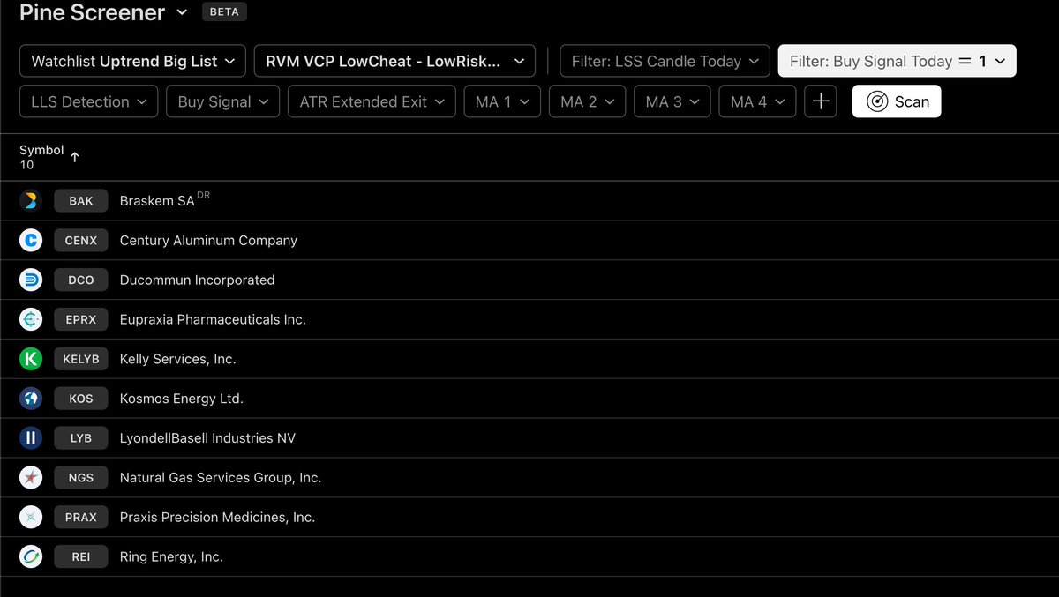Viewport: 1059px width, 597px height.
Task: Select the Century Aluminum Company name
Action: click(208, 240)
